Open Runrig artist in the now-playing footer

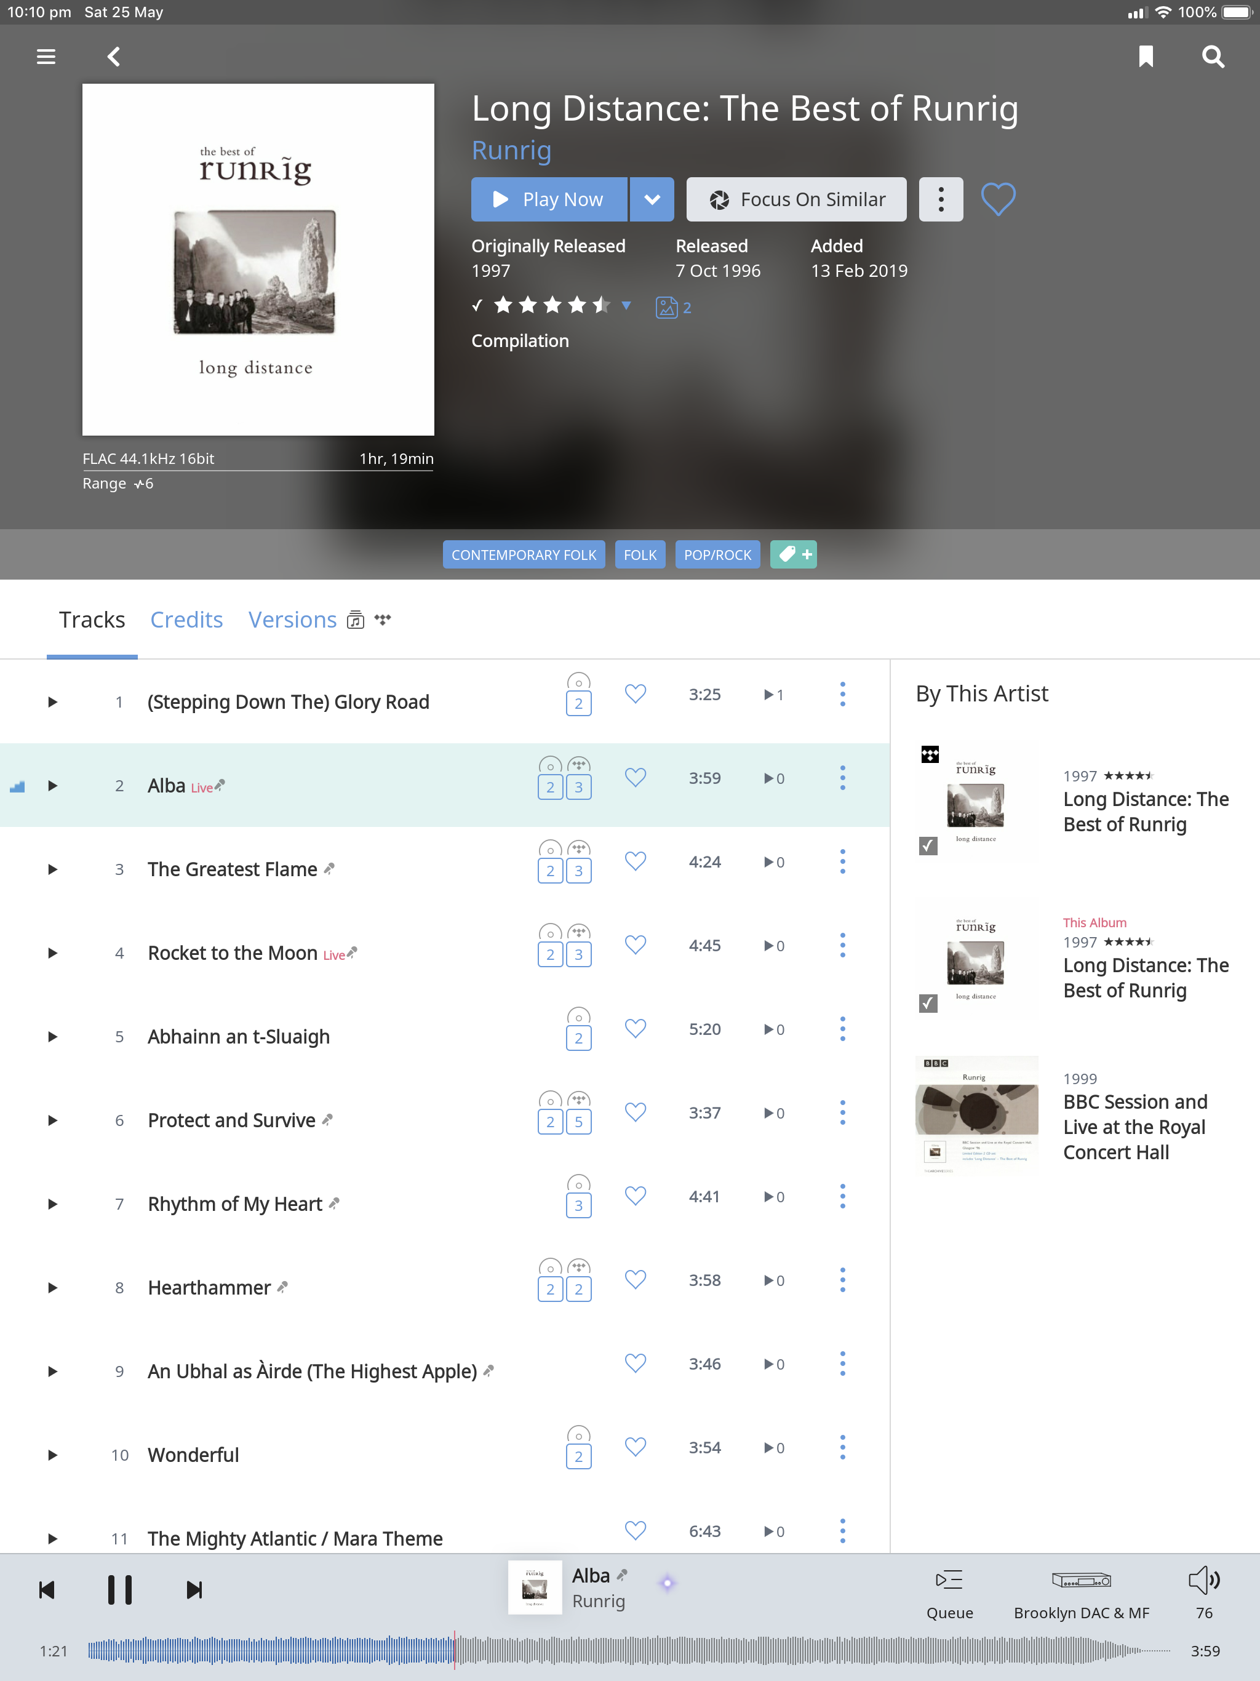(x=599, y=1601)
